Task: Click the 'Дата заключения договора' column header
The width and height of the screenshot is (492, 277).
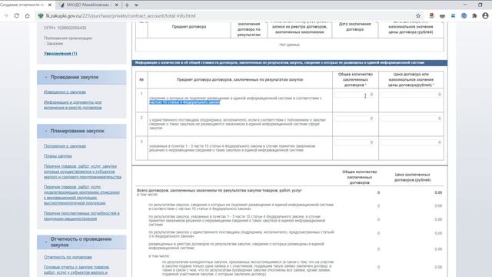Action: pyautogui.click(x=354, y=27)
